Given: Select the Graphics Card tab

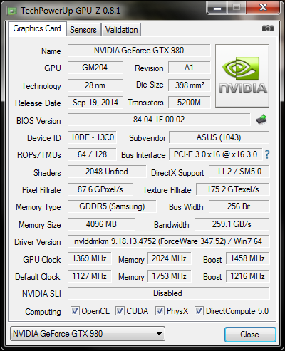Looking at the screenshot, I should (37, 28).
